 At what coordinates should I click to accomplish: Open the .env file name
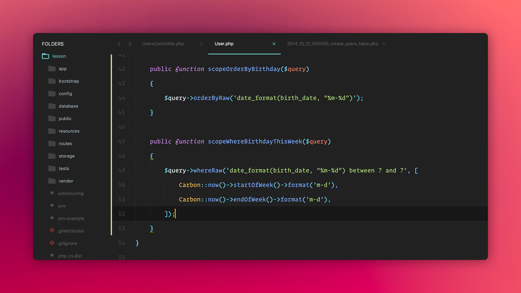click(x=61, y=206)
